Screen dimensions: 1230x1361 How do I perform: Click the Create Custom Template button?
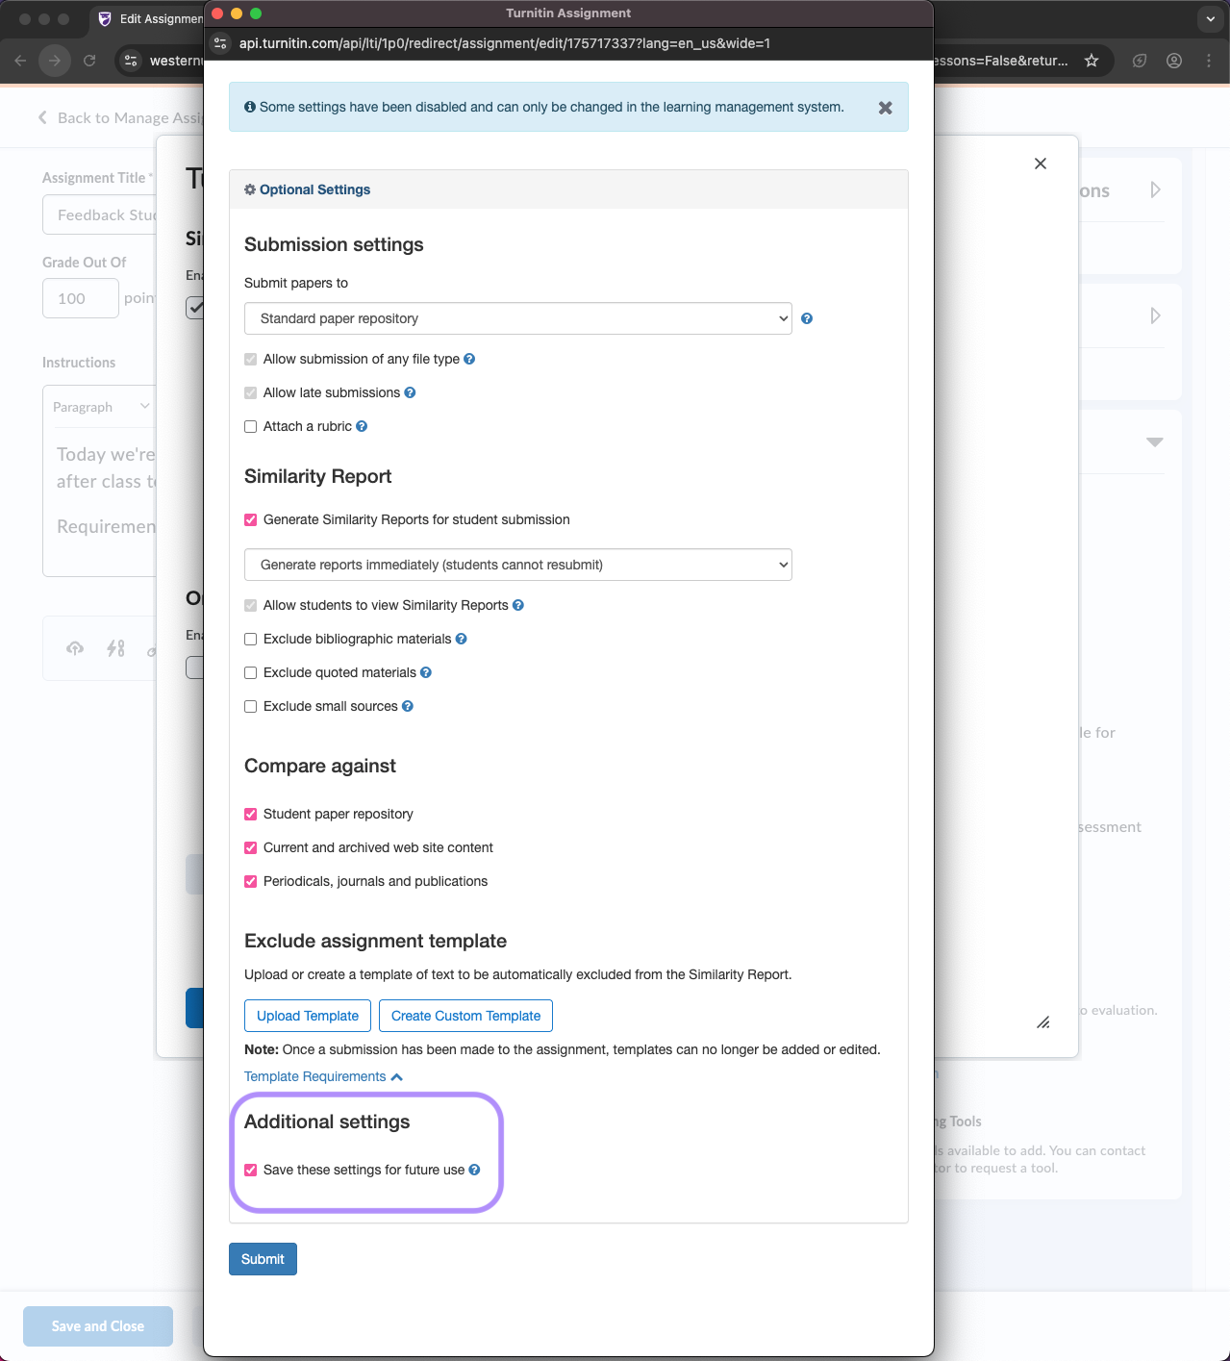pos(465,1016)
